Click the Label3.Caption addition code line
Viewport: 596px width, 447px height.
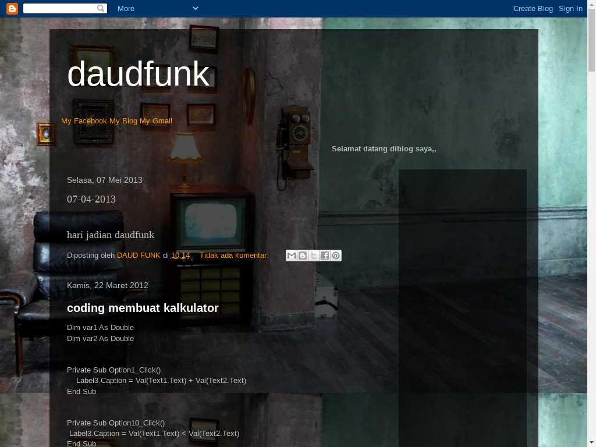pos(161,381)
